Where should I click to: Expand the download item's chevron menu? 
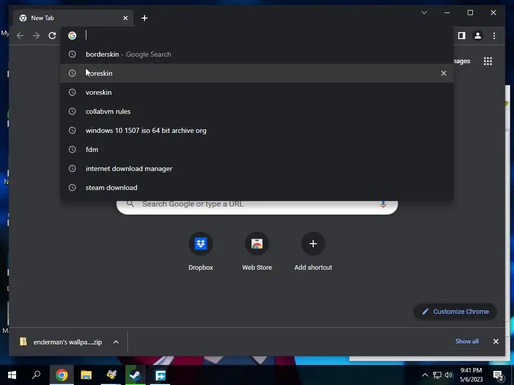(116, 342)
